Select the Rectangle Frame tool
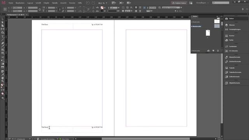This screenshot has height=140, width=249. (2, 50)
